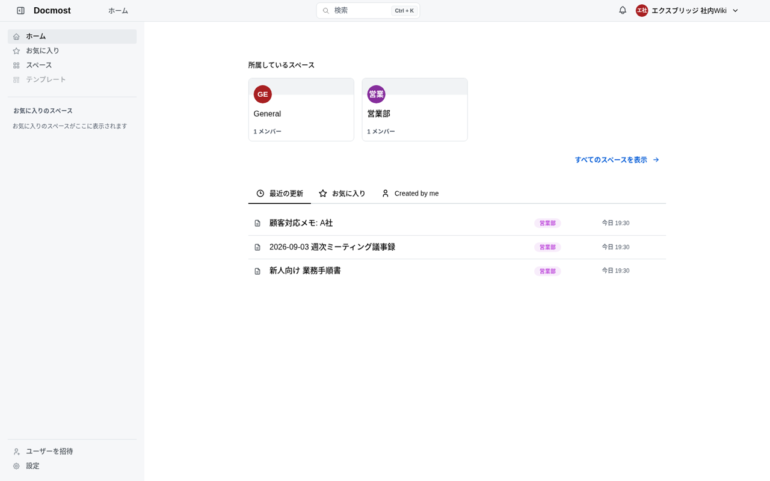Image resolution: width=770 pixels, height=481 pixels.
Task: Select ホーム in the sidebar
Action: [x=72, y=37]
